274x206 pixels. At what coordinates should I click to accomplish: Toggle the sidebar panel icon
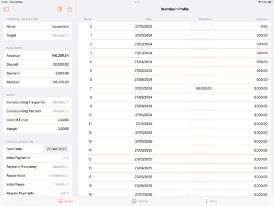pos(6,9)
